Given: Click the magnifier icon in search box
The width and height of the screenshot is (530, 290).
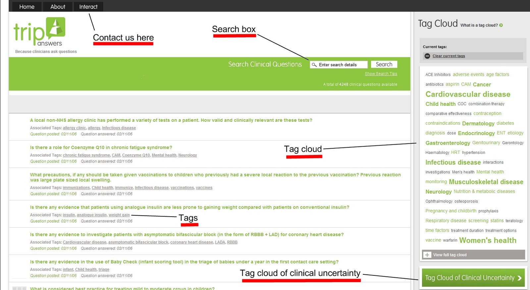Looking at the screenshot, I should point(314,65).
